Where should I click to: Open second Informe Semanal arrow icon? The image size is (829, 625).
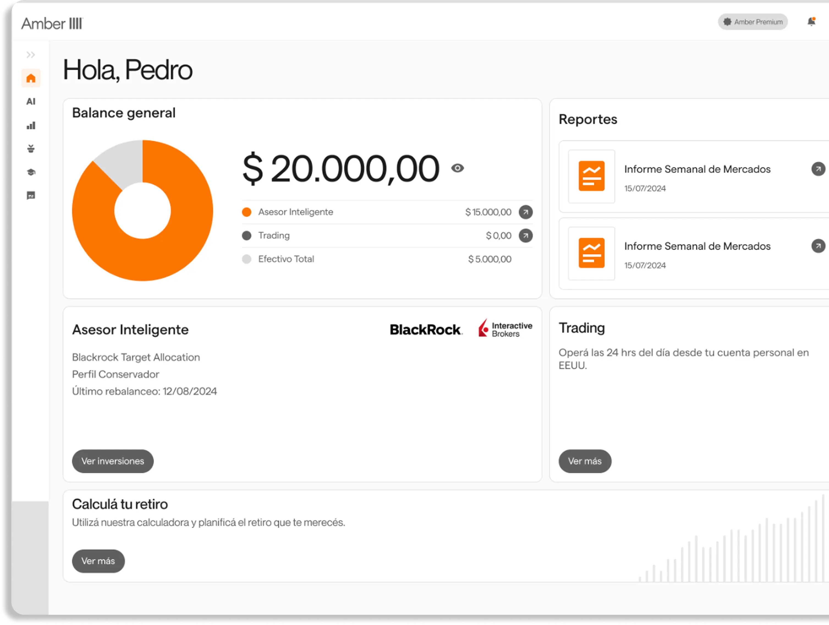click(x=818, y=246)
